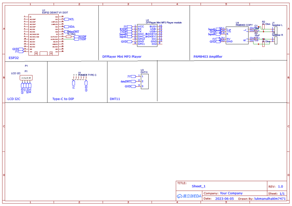Click the 5V net flag on DHT11 pin 1
Screen dimensions: 292x206
pos(132,76)
